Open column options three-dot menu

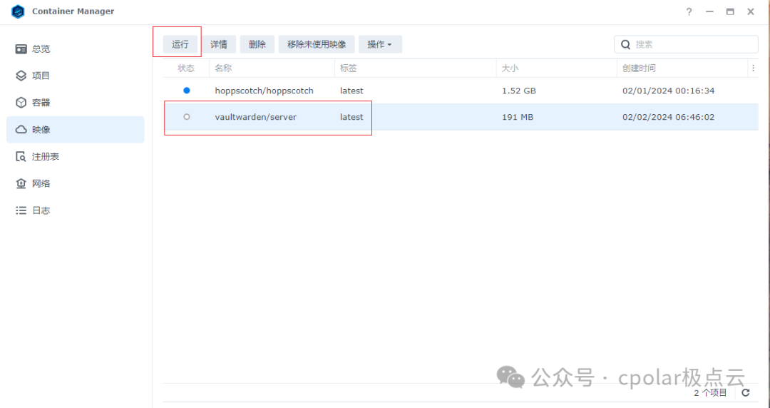[754, 68]
